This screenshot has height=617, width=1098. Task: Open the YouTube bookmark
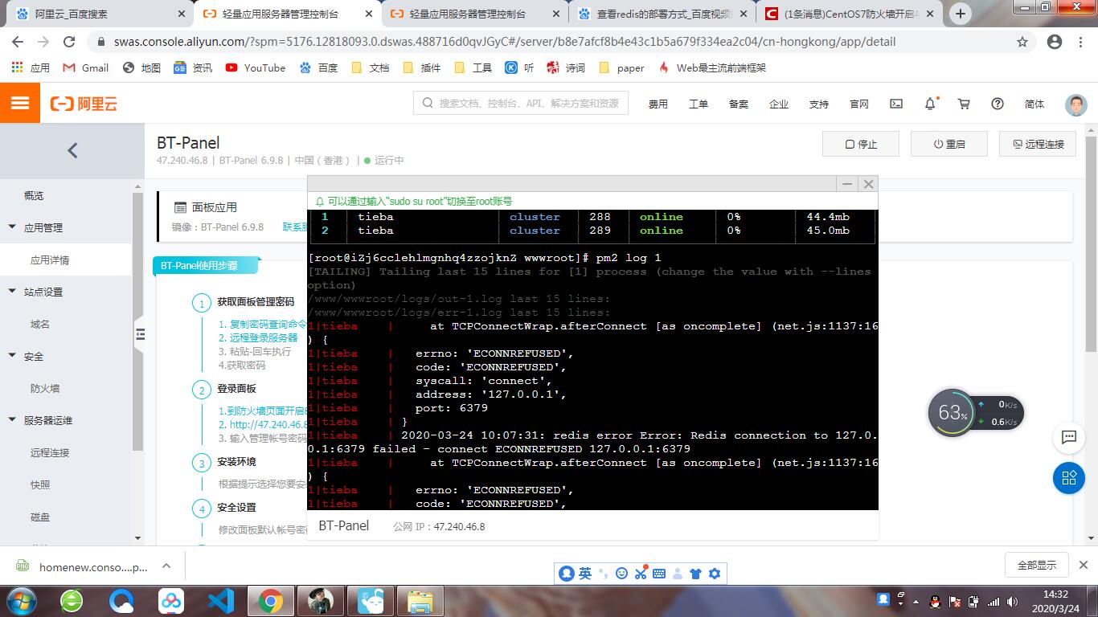(256, 67)
